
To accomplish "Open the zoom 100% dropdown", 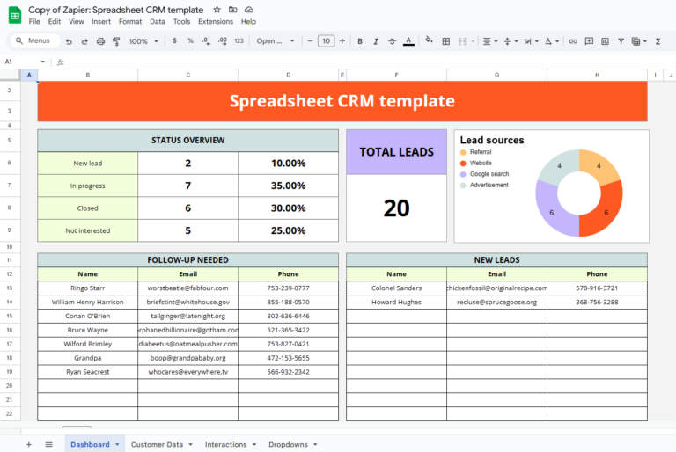I will (143, 41).
